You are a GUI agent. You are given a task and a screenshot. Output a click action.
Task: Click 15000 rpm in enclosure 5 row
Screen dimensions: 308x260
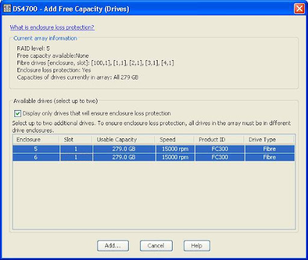point(175,149)
